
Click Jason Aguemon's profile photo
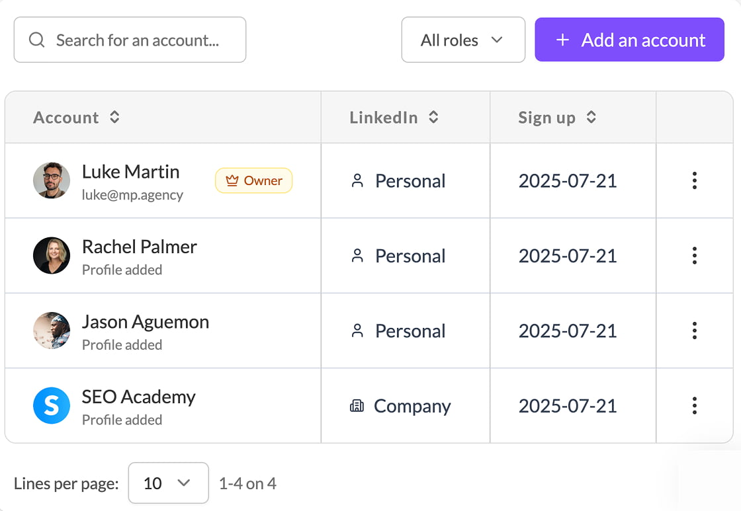point(52,331)
